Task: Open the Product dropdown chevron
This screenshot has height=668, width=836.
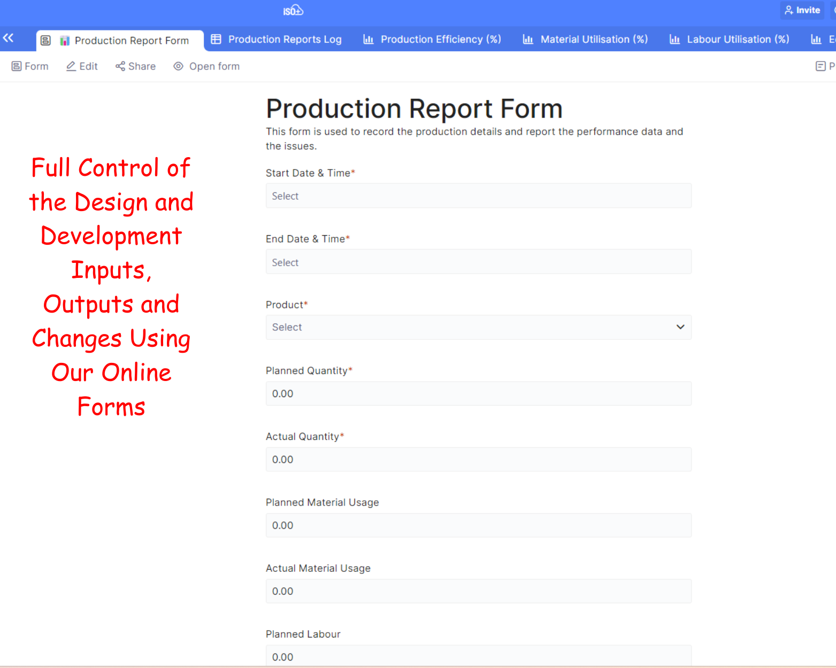Action: click(680, 327)
